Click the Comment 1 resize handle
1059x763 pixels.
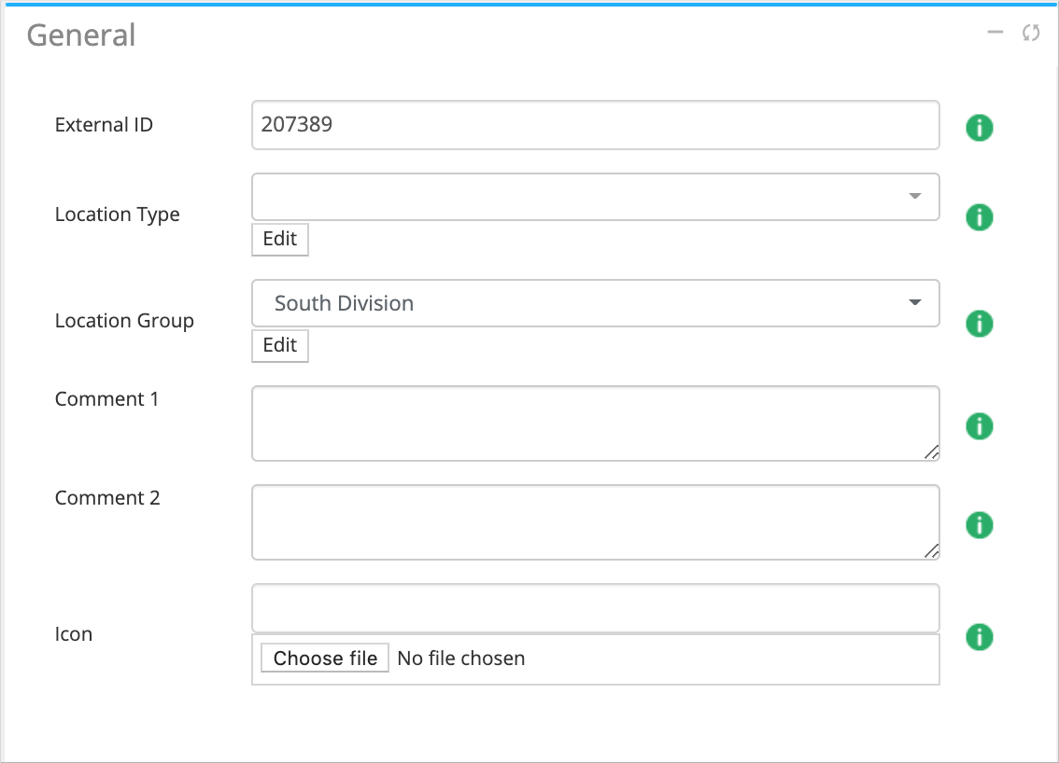[932, 453]
